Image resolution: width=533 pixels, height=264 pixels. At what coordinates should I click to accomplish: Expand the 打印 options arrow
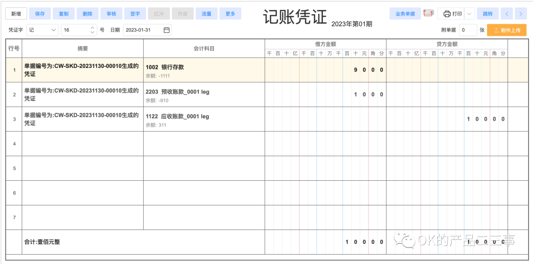(x=469, y=14)
